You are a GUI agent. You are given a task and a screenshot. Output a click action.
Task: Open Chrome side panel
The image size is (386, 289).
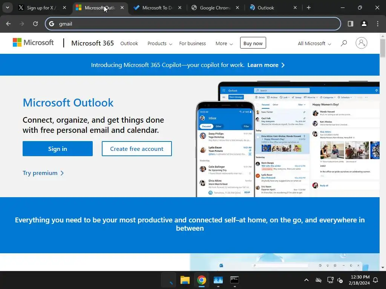pyautogui.click(x=351, y=24)
